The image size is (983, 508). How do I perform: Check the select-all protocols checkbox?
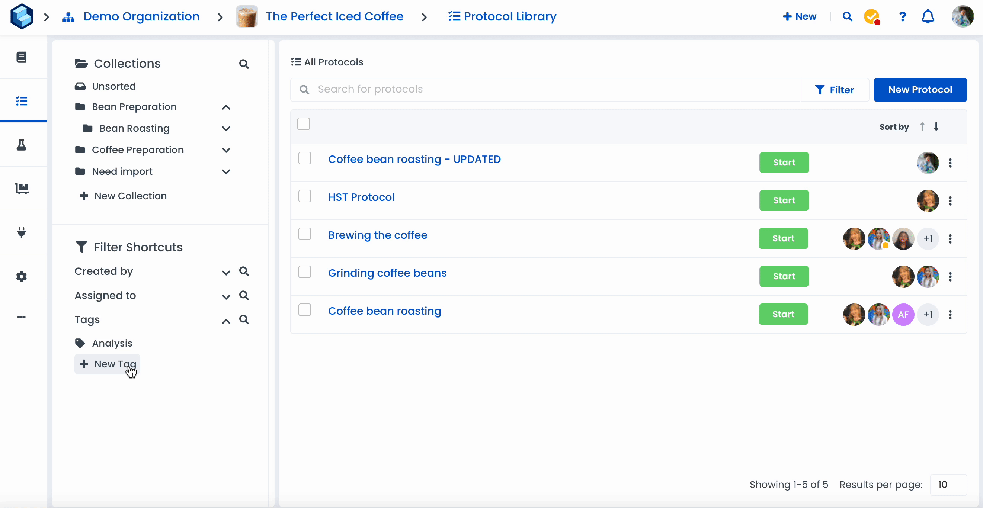coord(303,124)
